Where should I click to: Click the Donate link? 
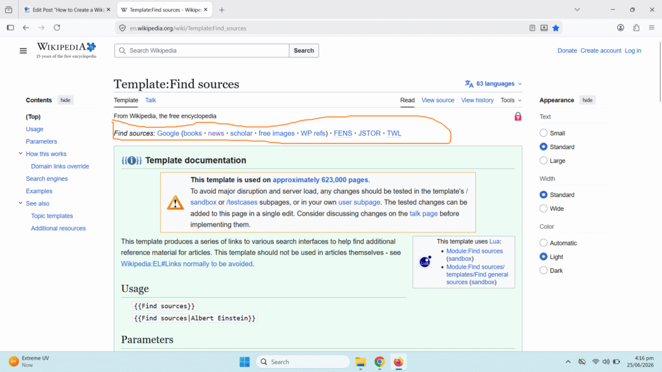[x=567, y=50]
